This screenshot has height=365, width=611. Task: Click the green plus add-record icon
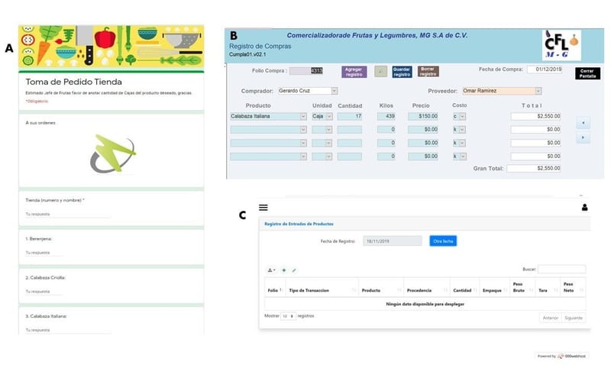coord(283,270)
